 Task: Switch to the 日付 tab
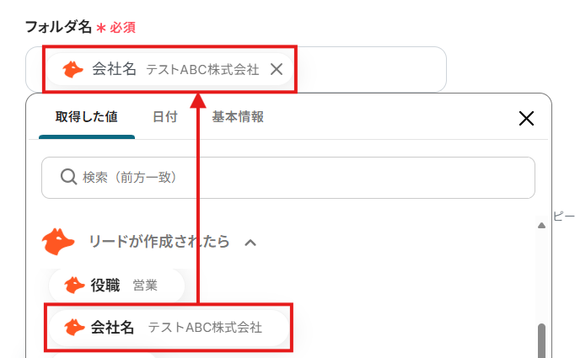point(165,117)
